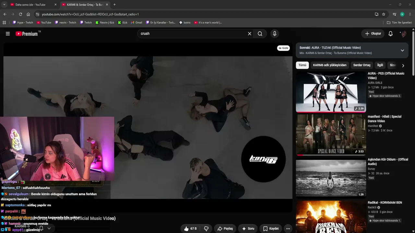Open the subscription notification dropdown chevron
The height and width of the screenshot is (233, 415).
coord(49,228)
